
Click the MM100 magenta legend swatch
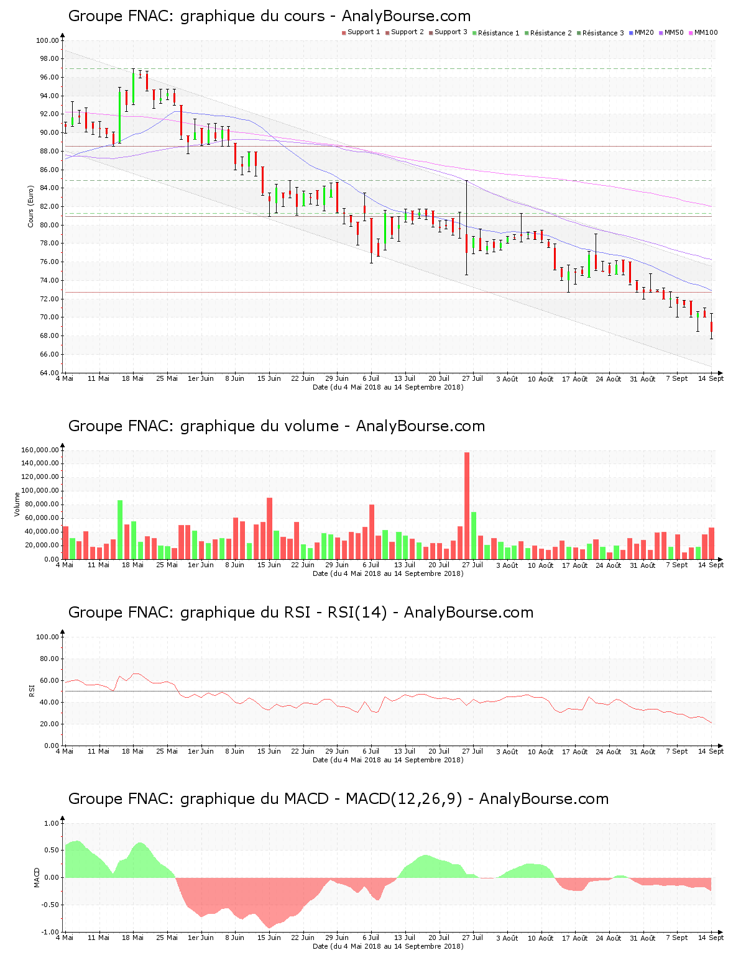coord(691,32)
